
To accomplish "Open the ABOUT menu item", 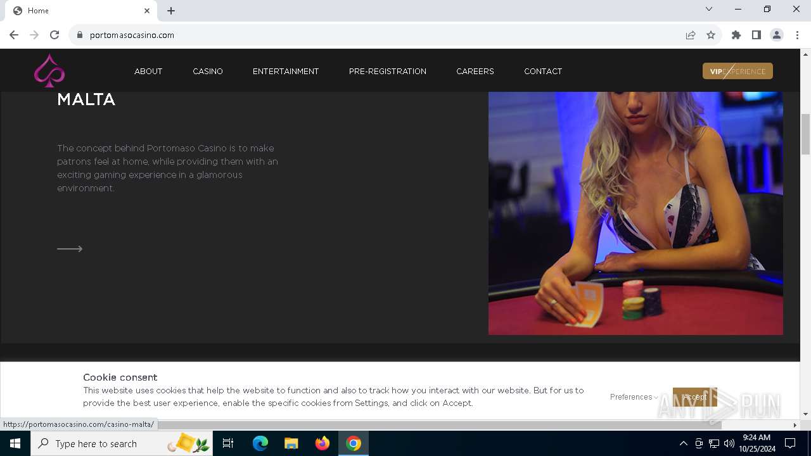I will (148, 71).
